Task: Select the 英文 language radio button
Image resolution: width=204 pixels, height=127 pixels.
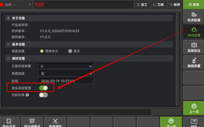Action: point(70,51)
